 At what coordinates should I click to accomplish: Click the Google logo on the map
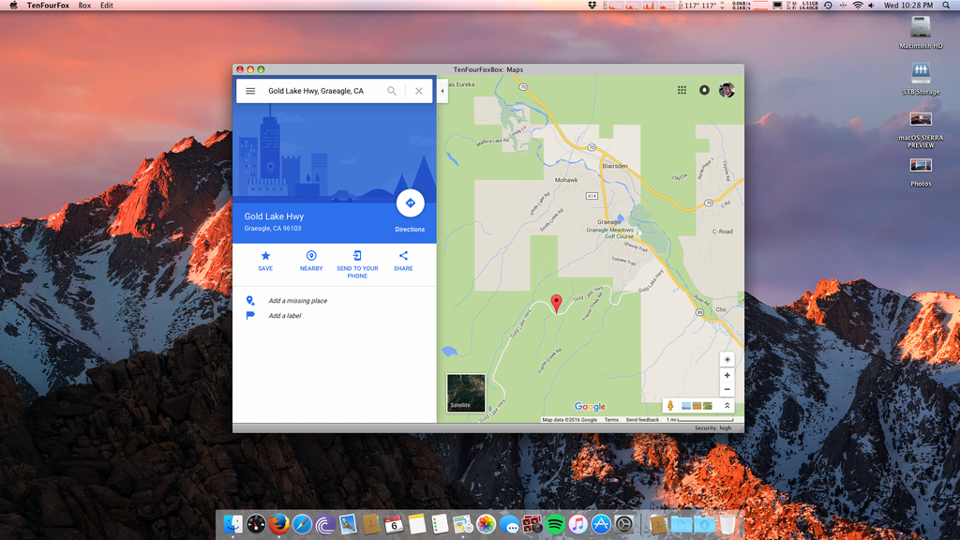[590, 407]
